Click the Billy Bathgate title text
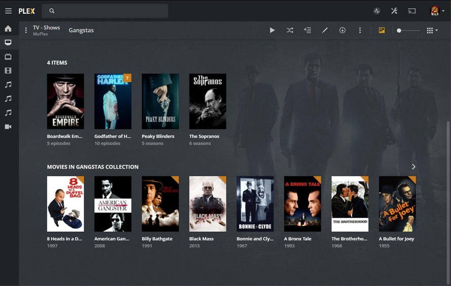The width and height of the screenshot is (451, 286). pyautogui.click(x=157, y=239)
